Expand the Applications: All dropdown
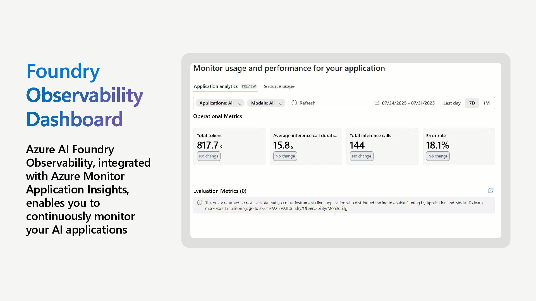Viewport: 536px width, 301px height. (220, 103)
